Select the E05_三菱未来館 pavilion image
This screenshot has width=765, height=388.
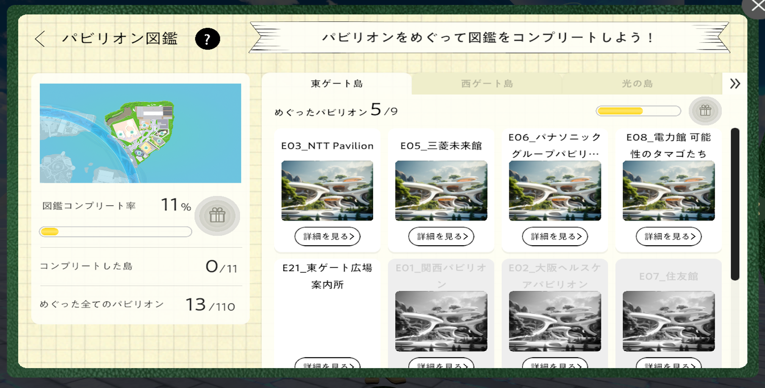point(441,191)
